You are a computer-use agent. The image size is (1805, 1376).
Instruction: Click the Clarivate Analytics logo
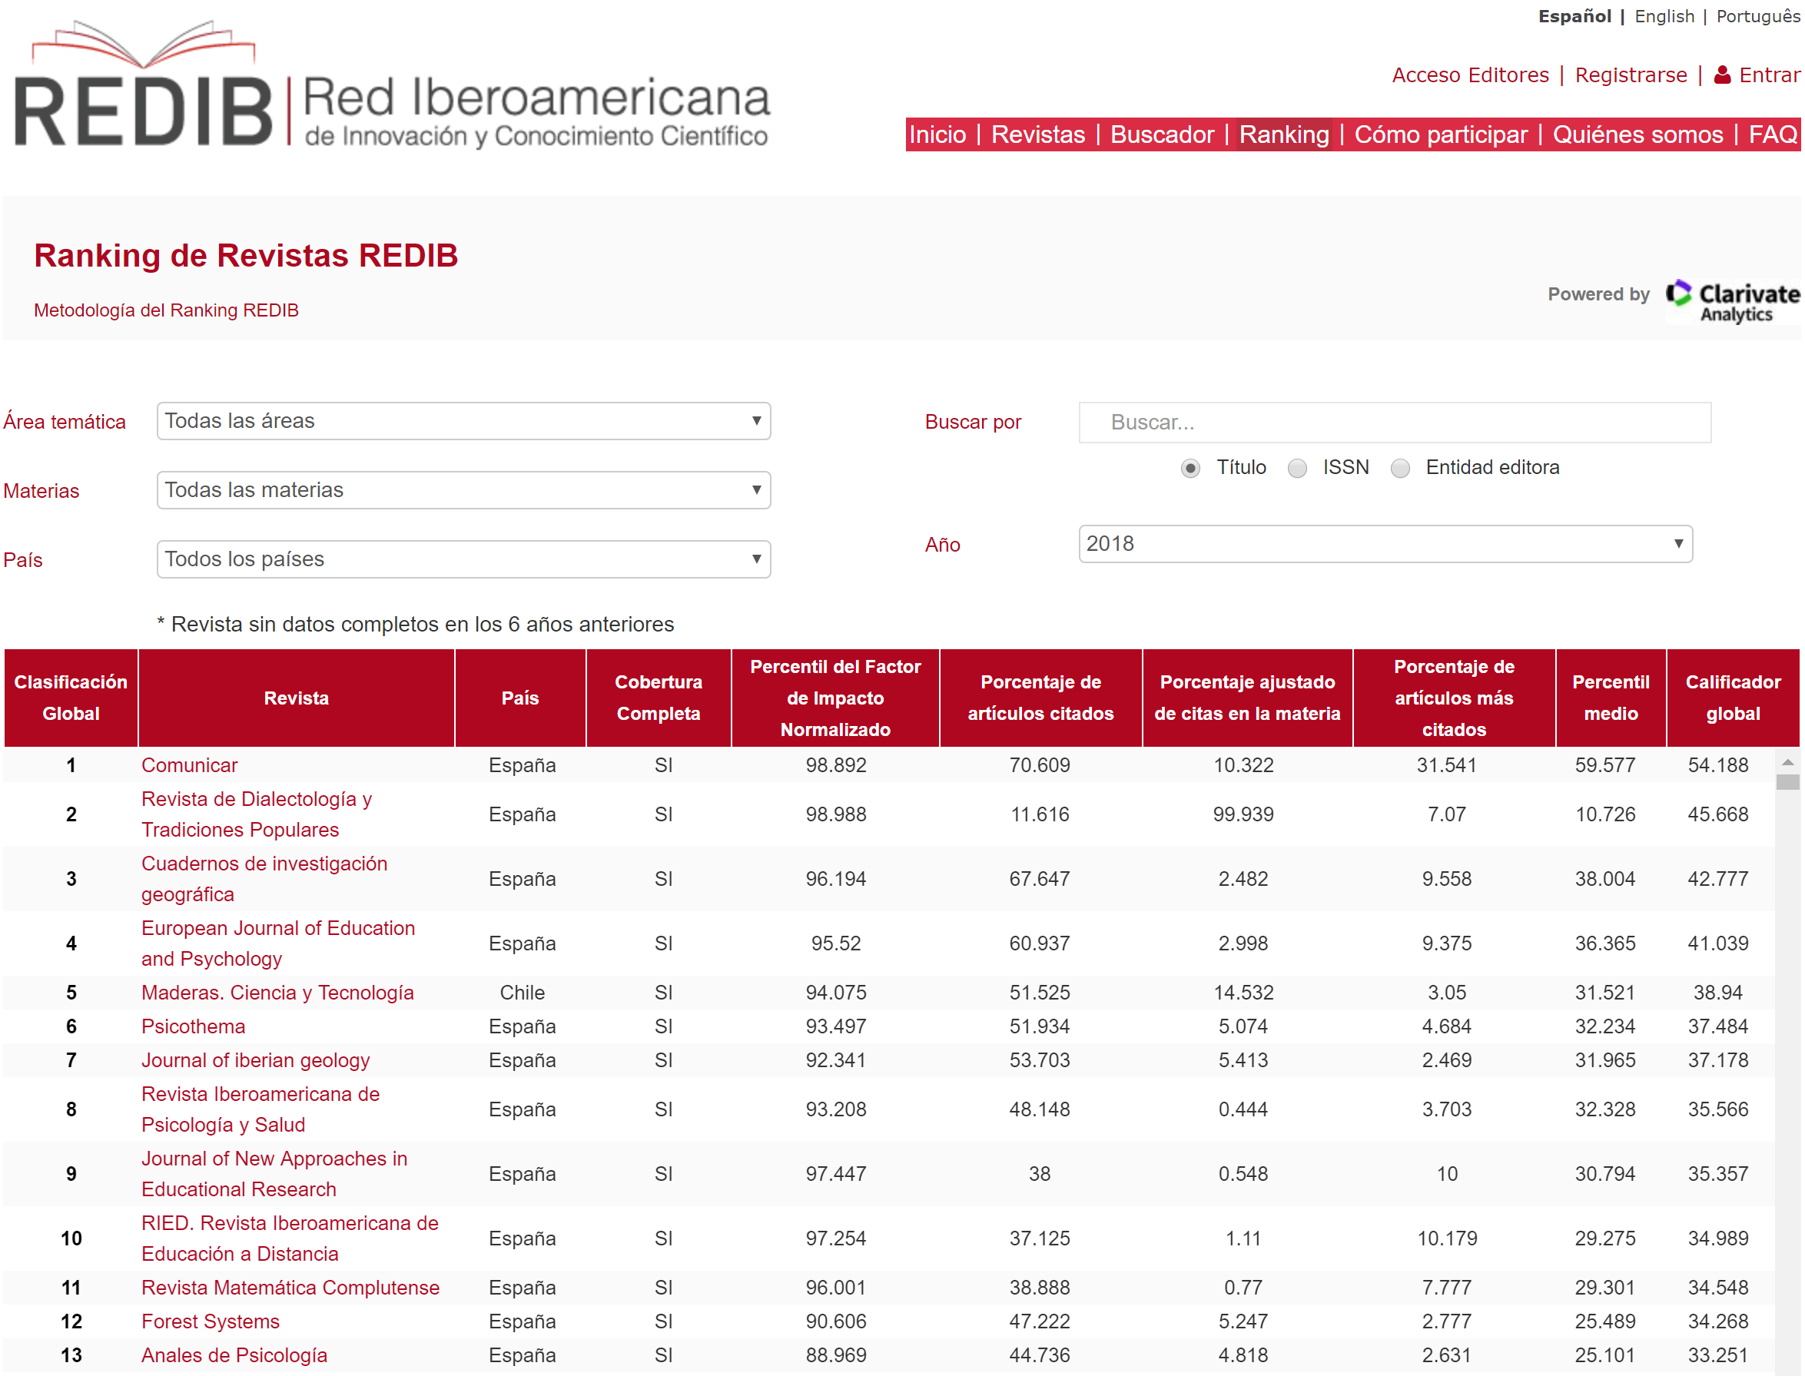[1731, 300]
